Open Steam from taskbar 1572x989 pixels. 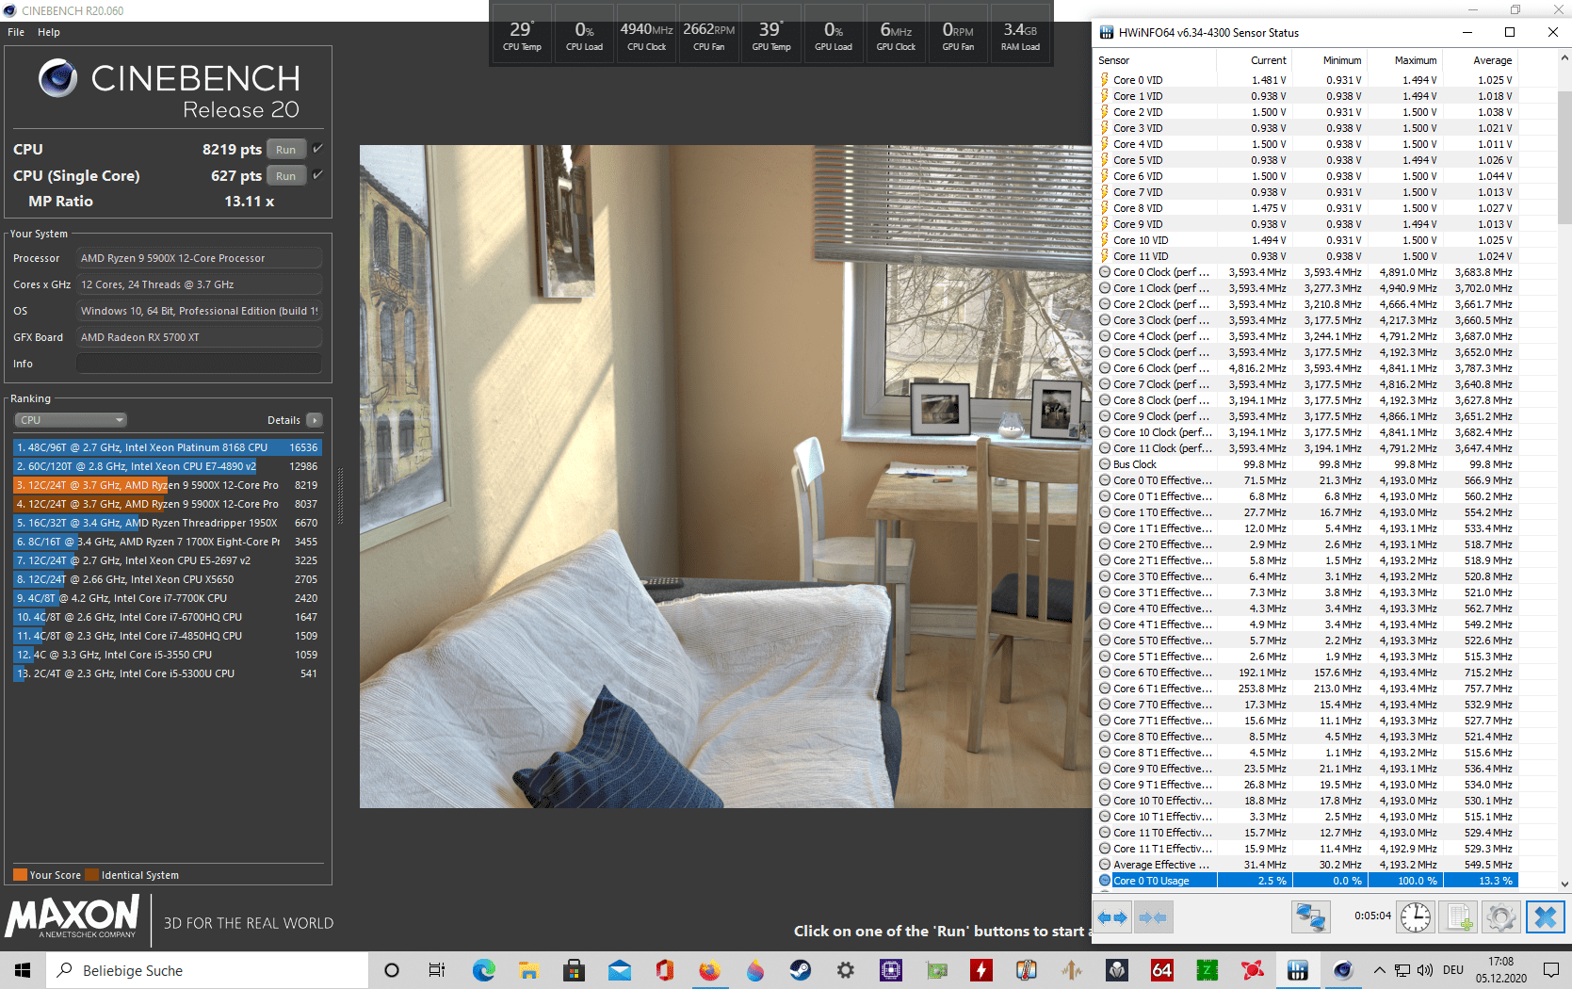801,970
